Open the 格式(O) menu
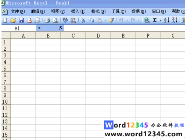This screenshot has height=140, width=186. pos(99,11)
